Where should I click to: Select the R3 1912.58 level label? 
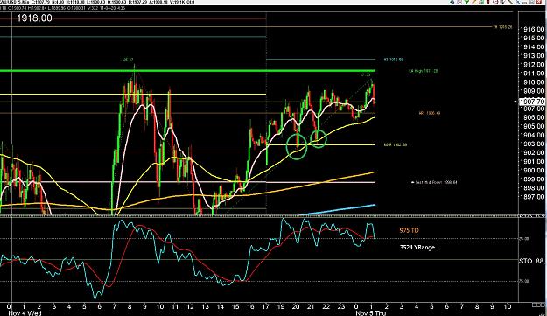pos(394,60)
